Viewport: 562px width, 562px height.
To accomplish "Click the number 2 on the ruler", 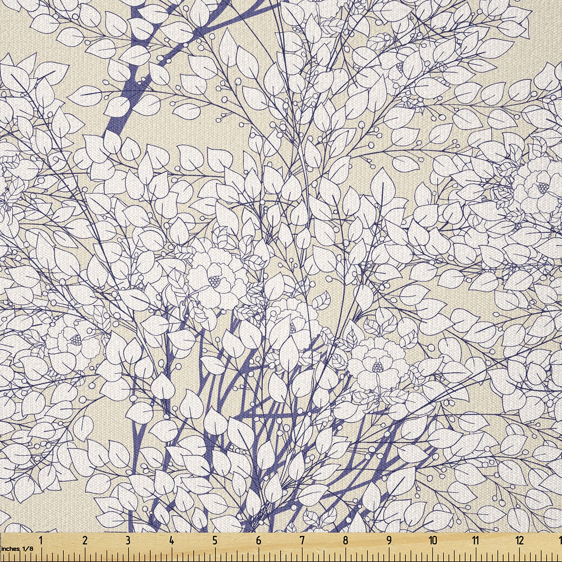I will coord(85,540).
